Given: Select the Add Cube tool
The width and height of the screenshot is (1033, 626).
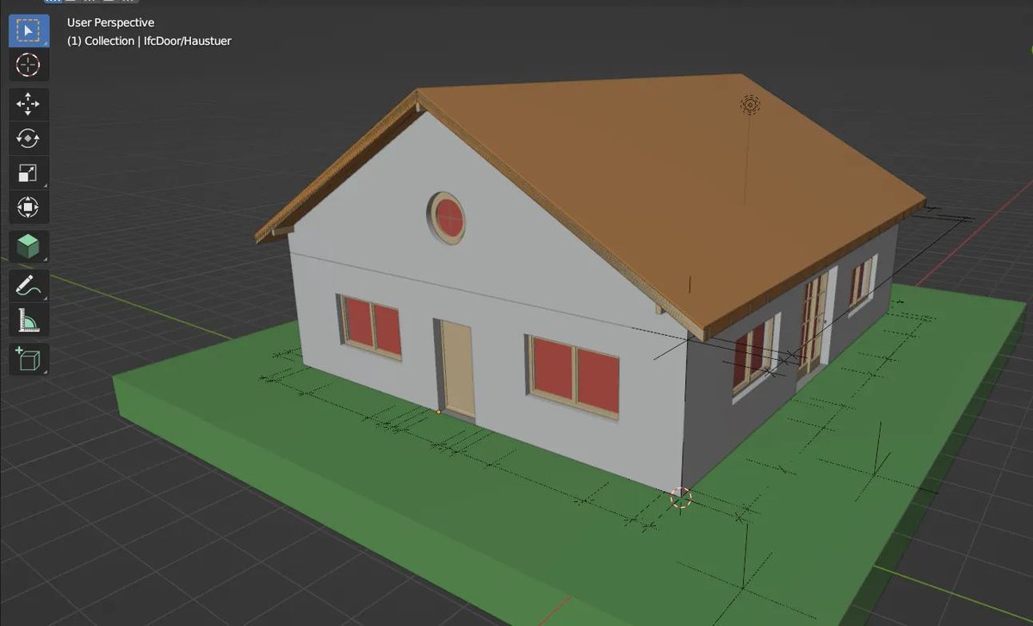Looking at the screenshot, I should pyautogui.click(x=28, y=359).
